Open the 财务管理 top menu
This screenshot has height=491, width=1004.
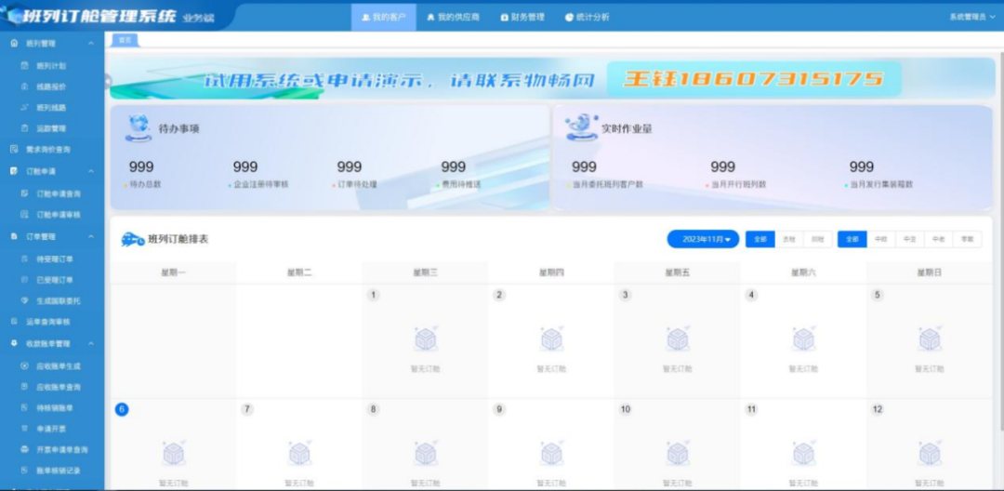click(x=522, y=18)
